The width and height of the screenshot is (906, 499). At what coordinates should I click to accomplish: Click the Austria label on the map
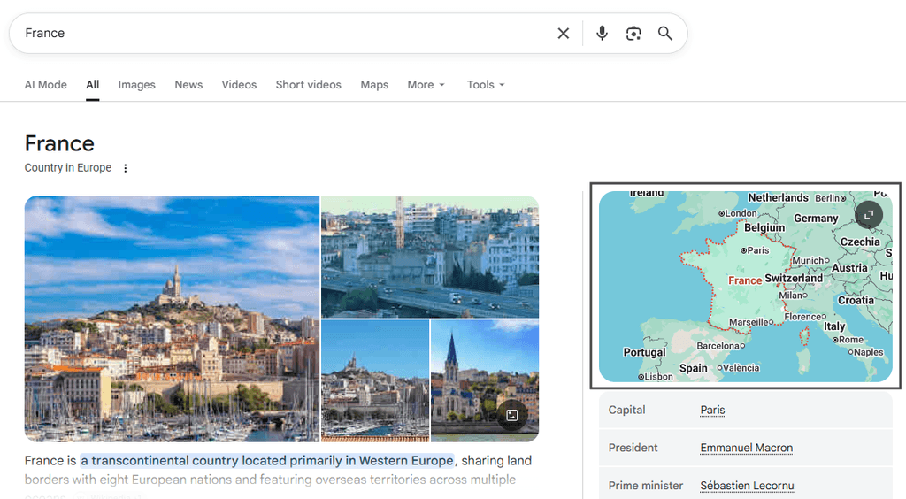tap(849, 268)
